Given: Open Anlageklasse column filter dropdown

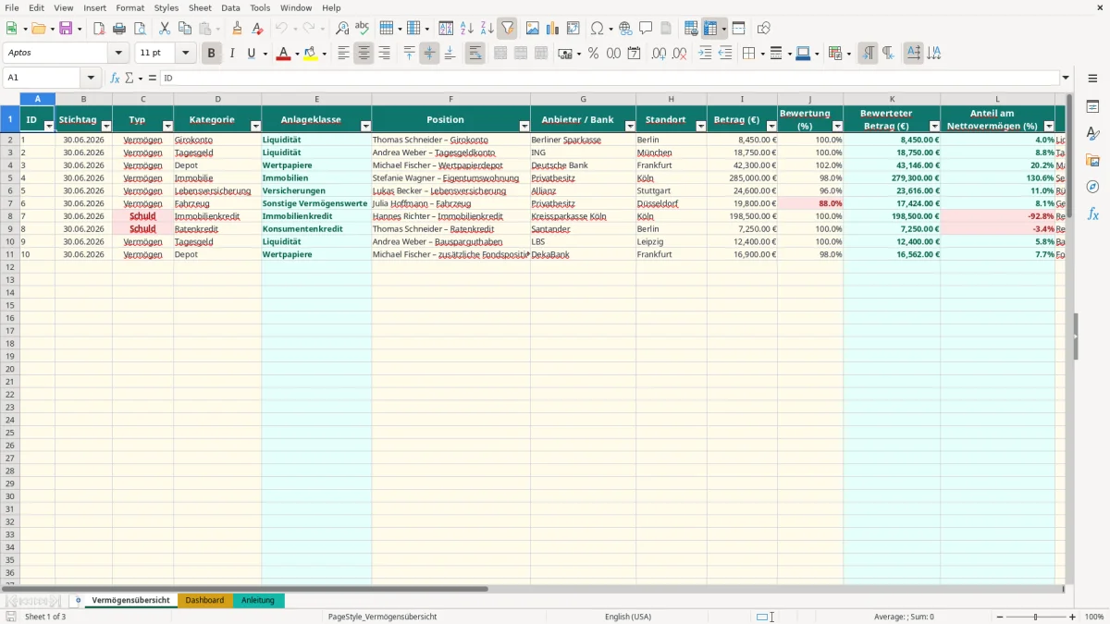Looking at the screenshot, I should (365, 126).
